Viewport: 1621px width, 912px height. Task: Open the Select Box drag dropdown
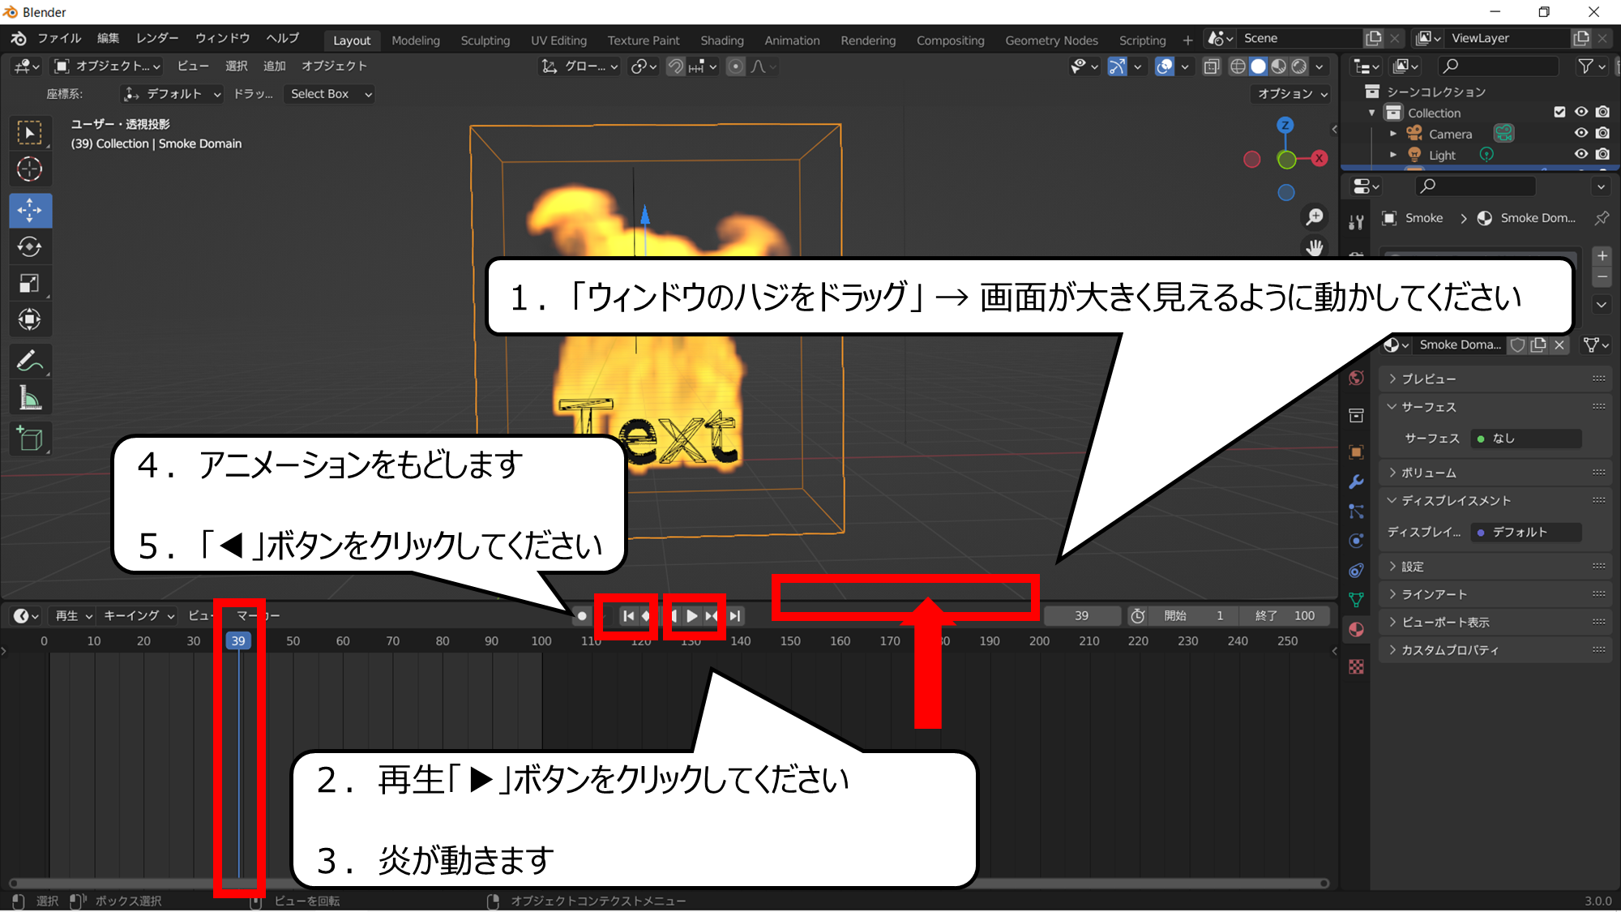[x=330, y=94]
